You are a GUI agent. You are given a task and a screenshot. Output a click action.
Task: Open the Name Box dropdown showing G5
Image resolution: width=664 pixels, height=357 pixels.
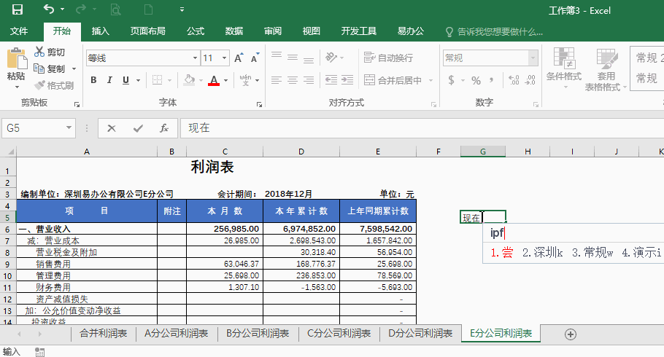69,127
